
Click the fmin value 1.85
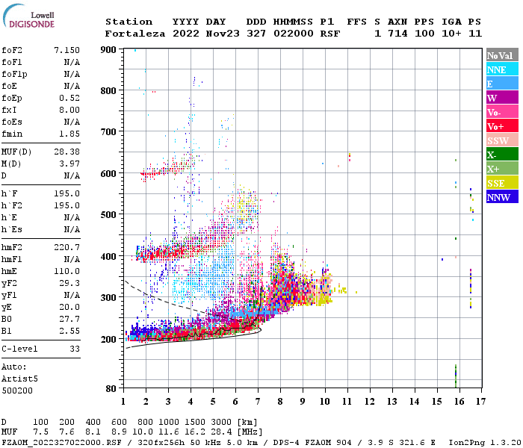tap(69, 134)
